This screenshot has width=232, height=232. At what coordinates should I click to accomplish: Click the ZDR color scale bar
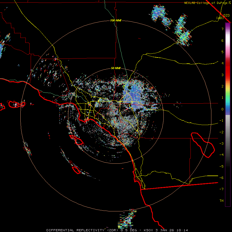(x=228, y=114)
